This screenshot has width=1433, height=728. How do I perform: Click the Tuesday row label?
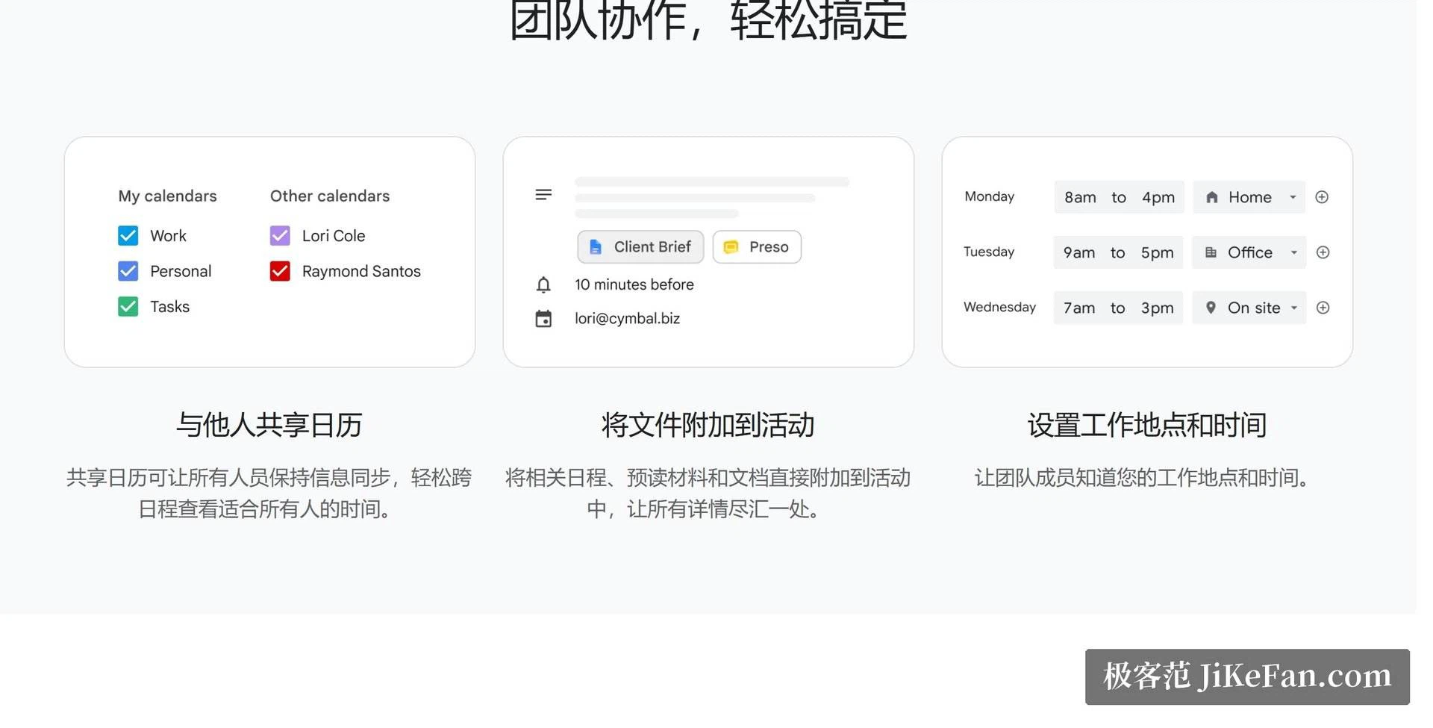[989, 252]
